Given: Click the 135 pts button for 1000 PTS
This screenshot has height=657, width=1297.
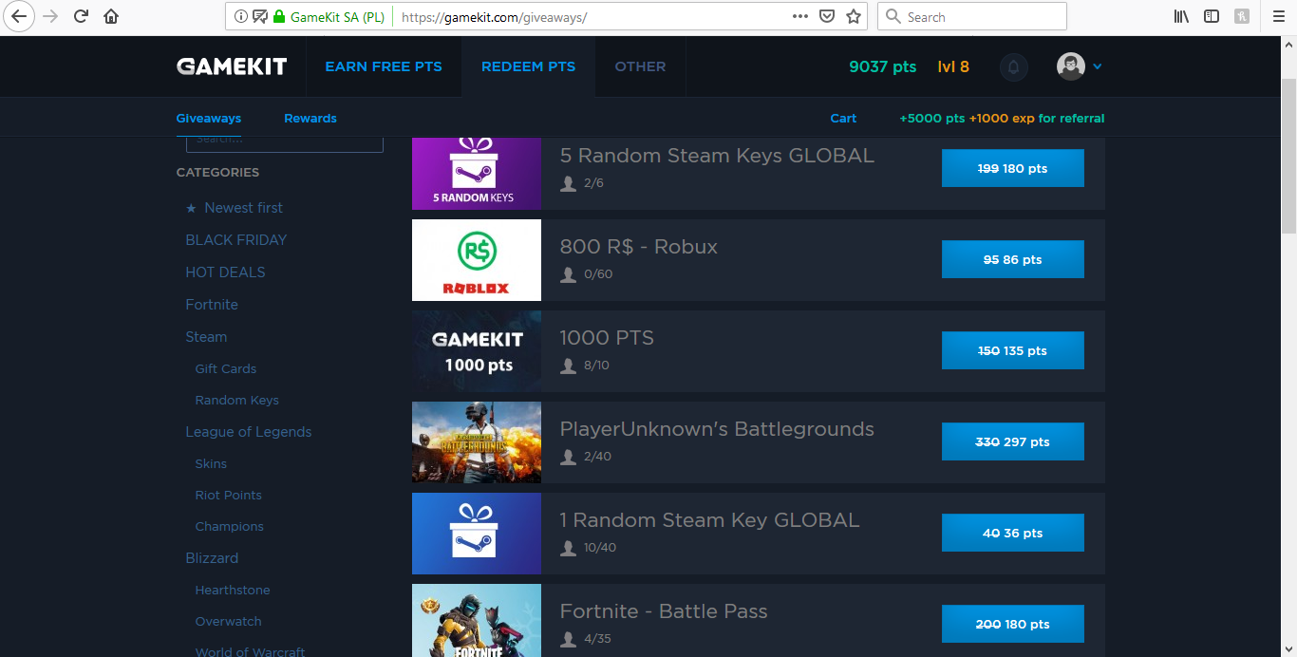Looking at the screenshot, I should [x=1012, y=350].
